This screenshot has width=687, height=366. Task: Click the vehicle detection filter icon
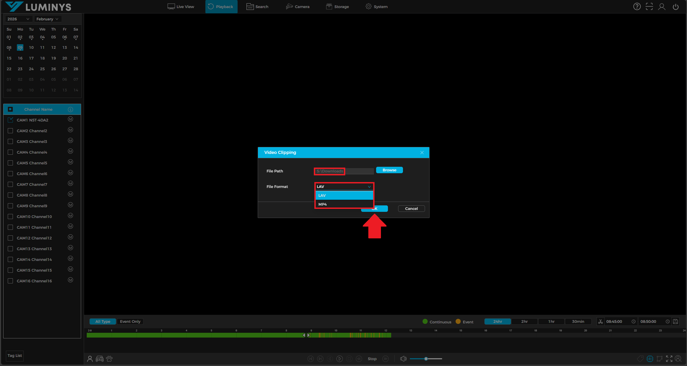tap(100, 359)
